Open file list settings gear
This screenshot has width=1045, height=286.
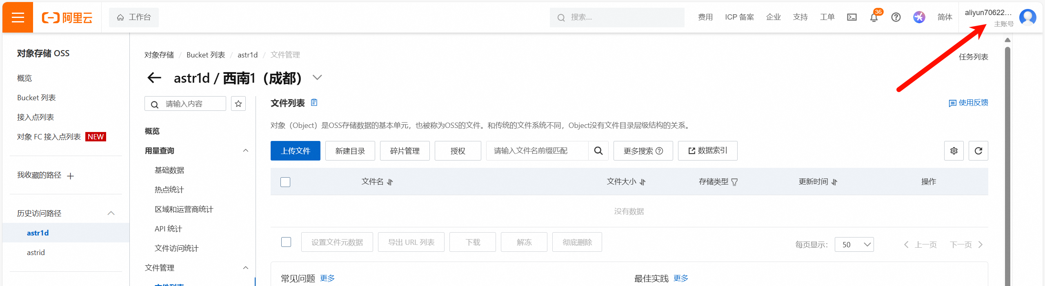(954, 151)
